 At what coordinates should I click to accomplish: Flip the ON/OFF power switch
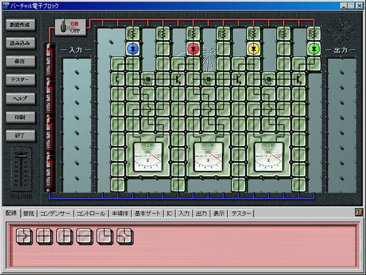tap(70, 28)
